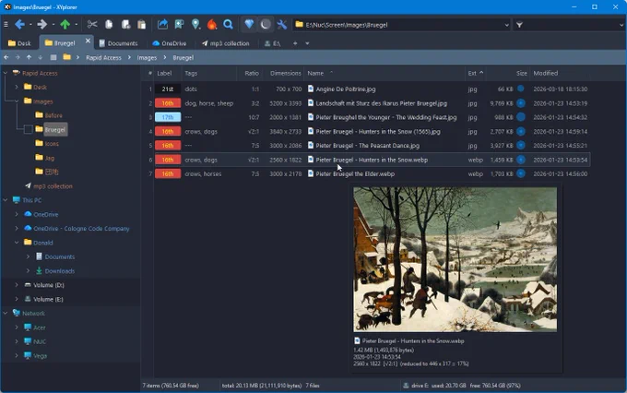Sort by the Label column header

(164, 73)
